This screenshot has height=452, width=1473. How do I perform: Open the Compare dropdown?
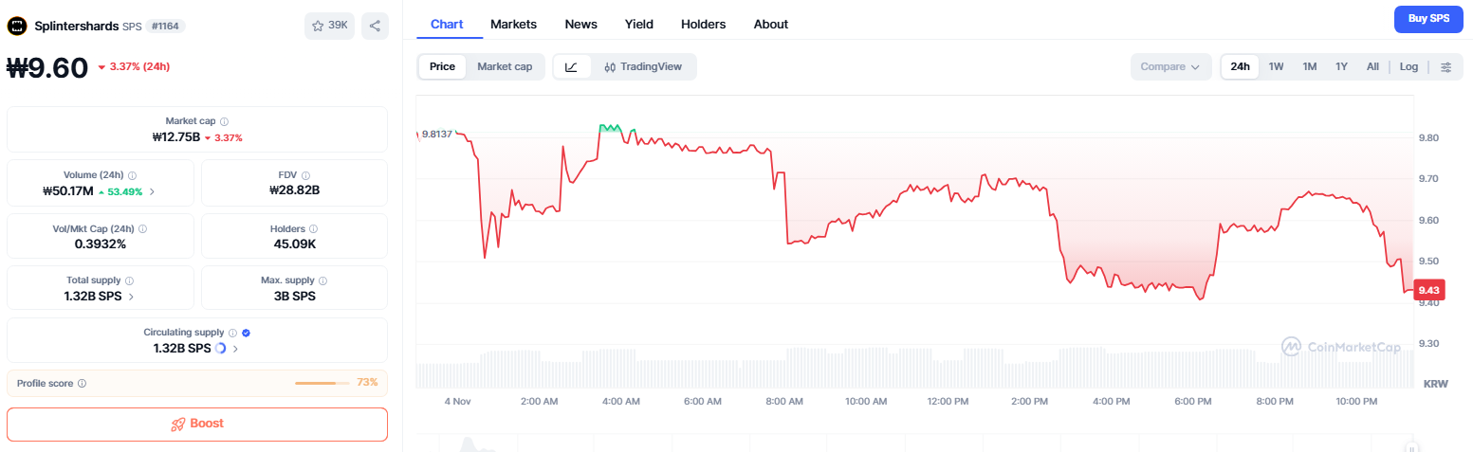pos(1169,66)
